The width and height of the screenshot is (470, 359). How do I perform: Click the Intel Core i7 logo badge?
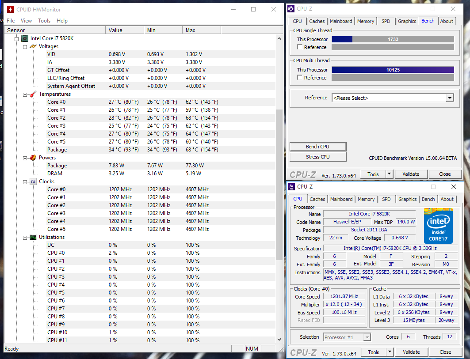point(438,226)
